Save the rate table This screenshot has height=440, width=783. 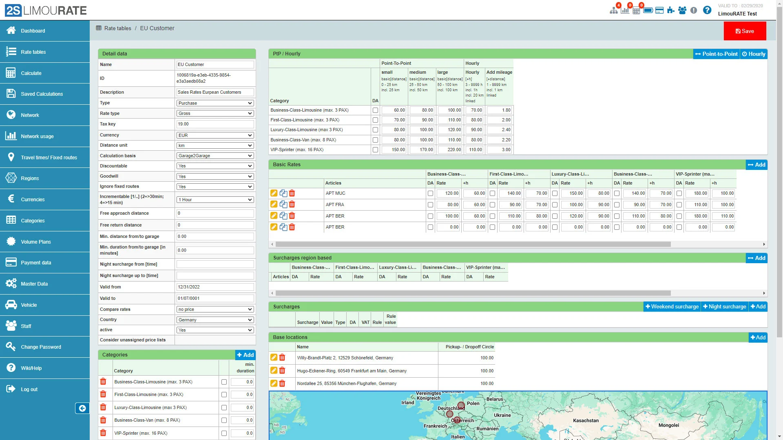tap(745, 31)
